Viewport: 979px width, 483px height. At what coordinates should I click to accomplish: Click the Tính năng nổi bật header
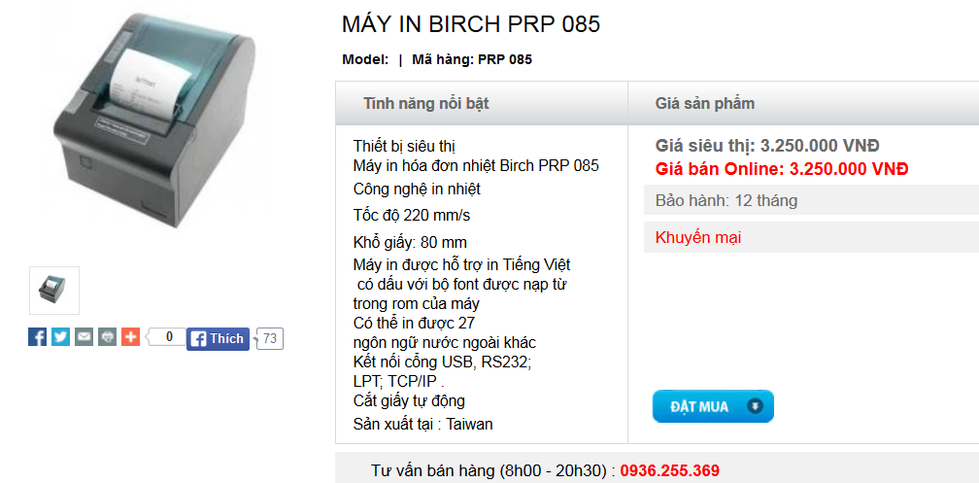pos(432,103)
